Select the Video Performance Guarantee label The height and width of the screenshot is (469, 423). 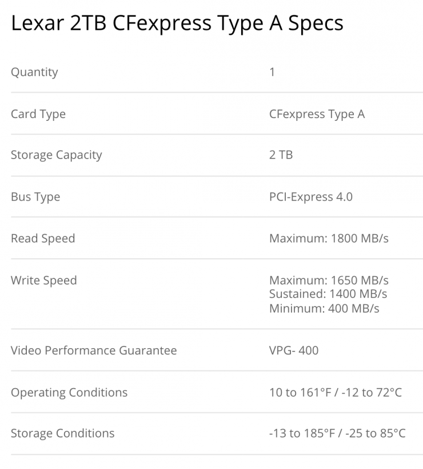pyautogui.click(x=94, y=350)
